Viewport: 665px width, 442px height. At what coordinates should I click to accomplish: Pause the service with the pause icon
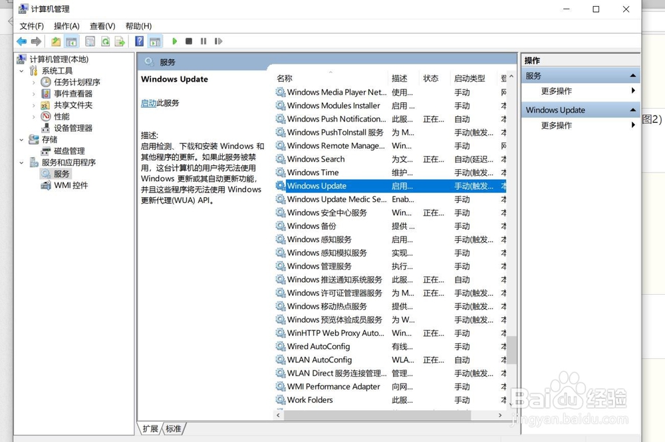[203, 41]
